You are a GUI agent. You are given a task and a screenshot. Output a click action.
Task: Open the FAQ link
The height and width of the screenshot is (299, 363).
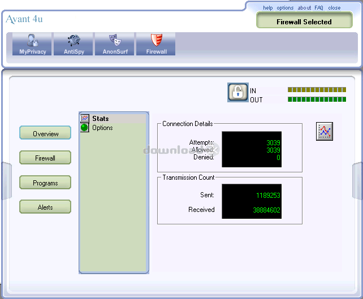[319, 8]
